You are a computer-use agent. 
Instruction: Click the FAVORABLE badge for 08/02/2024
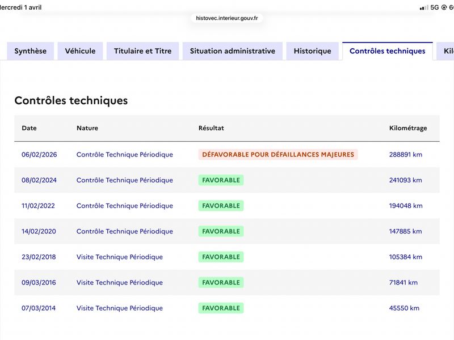[x=221, y=180]
